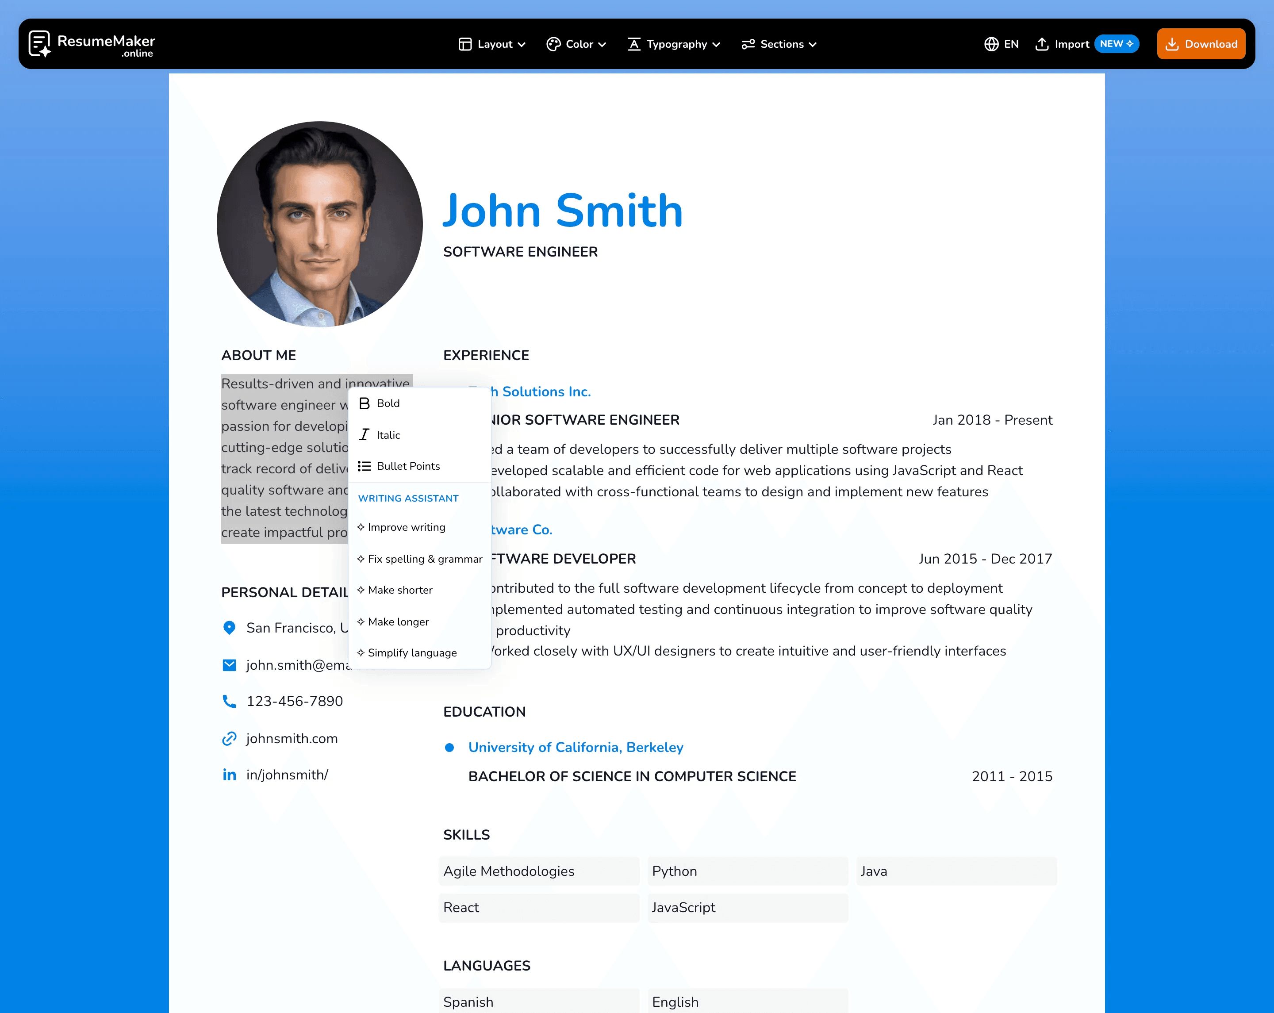Select the Bold formatting icon
The height and width of the screenshot is (1013, 1274).
point(365,403)
